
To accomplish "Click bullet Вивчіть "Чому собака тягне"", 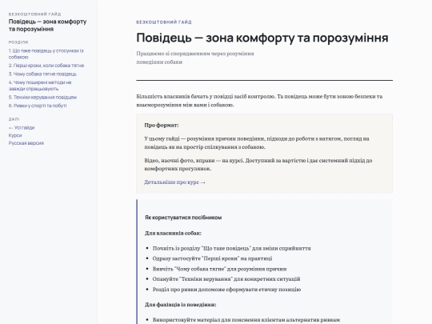I will click(219, 269).
